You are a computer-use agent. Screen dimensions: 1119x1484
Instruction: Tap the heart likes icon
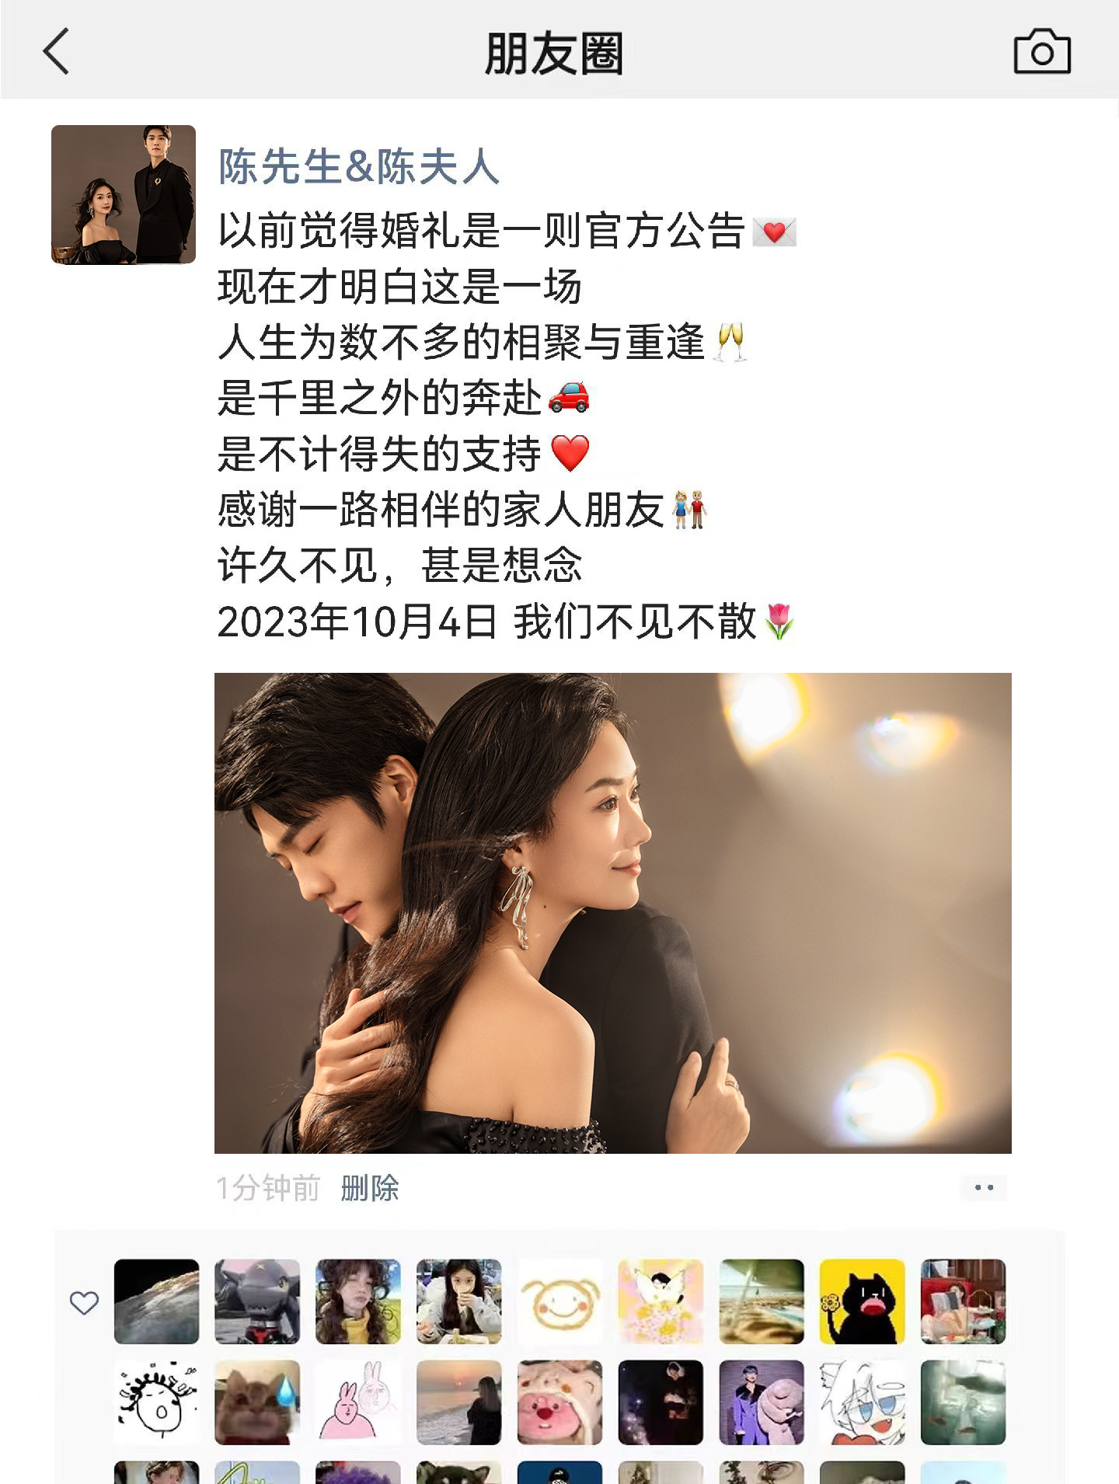(x=84, y=1303)
